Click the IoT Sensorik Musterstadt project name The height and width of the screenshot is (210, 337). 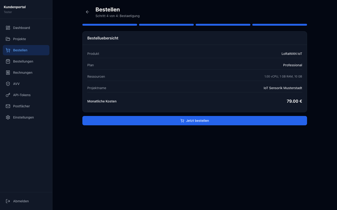[x=283, y=88]
